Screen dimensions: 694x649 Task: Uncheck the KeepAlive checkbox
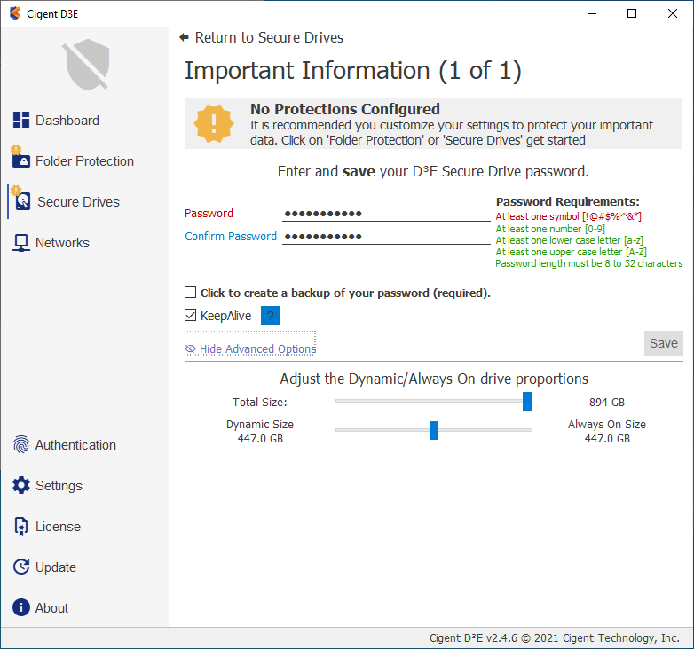190,316
